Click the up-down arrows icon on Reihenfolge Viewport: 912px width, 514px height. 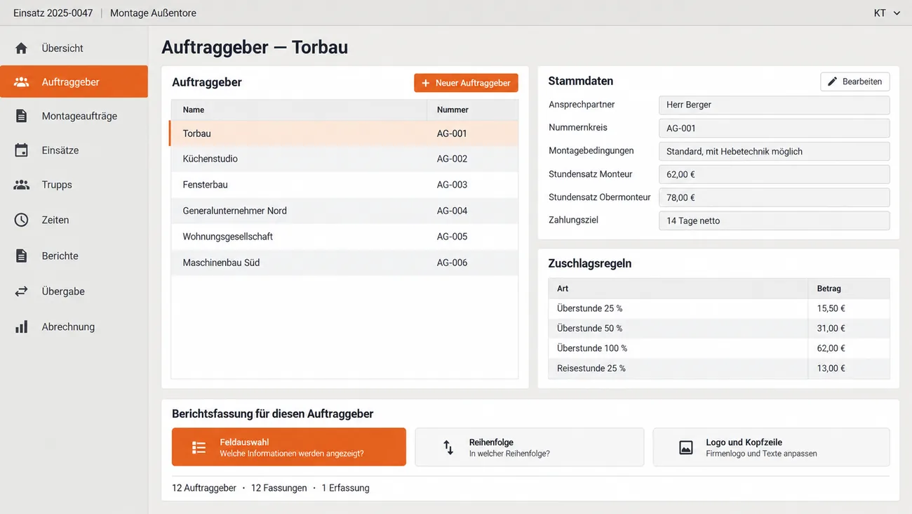(448, 447)
